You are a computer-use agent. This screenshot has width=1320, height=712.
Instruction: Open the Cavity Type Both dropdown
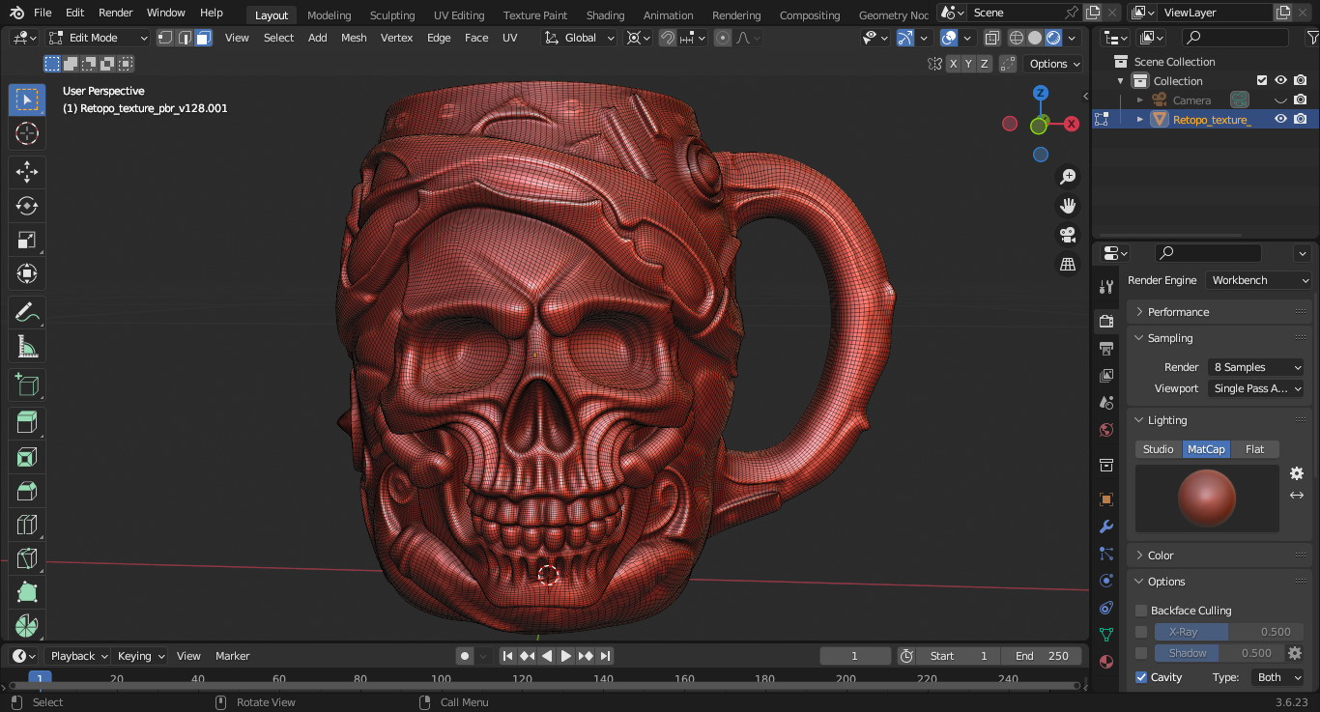pyautogui.click(x=1277, y=677)
